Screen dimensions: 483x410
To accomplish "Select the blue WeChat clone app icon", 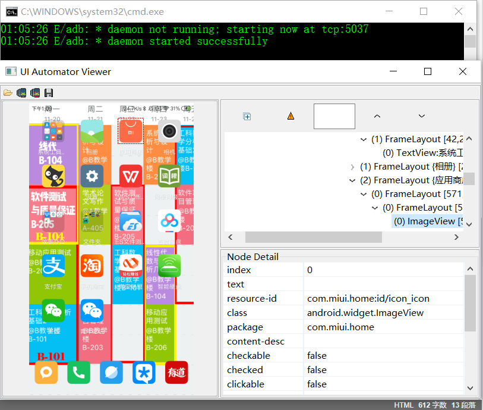I will [x=92, y=311].
